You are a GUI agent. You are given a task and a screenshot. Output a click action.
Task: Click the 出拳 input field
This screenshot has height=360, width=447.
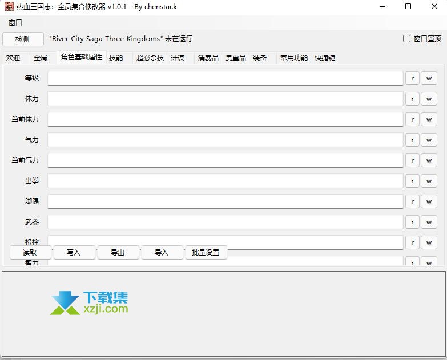coord(225,181)
